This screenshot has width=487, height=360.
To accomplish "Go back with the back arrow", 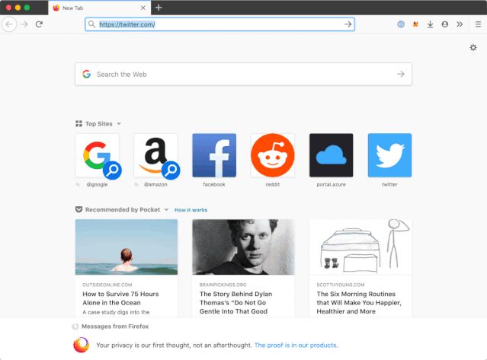I will [x=9, y=24].
